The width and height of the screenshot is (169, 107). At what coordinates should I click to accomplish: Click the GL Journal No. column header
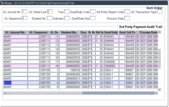coord(15,32)
